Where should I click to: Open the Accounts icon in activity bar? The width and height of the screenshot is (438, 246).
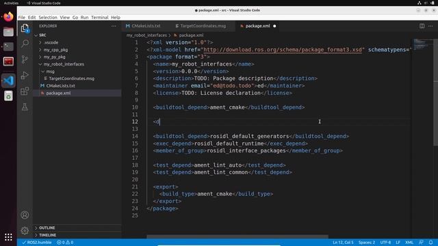[x=25, y=215]
